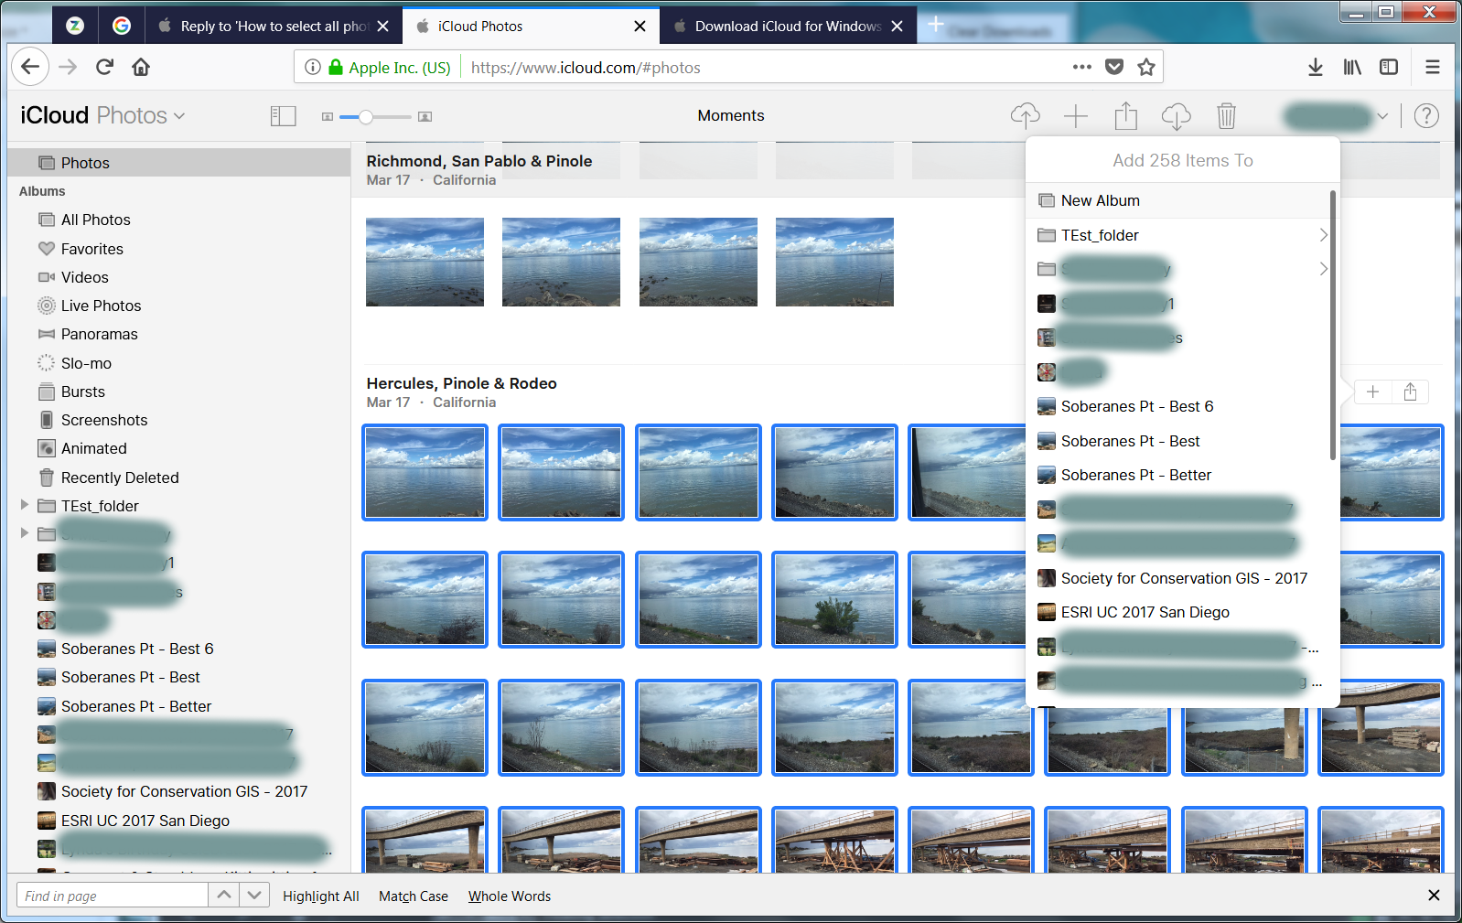Open the Share icon in iCloud toolbar
The width and height of the screenshot is (1462, 923).
pyautogui.click(x=1126, y=115)
